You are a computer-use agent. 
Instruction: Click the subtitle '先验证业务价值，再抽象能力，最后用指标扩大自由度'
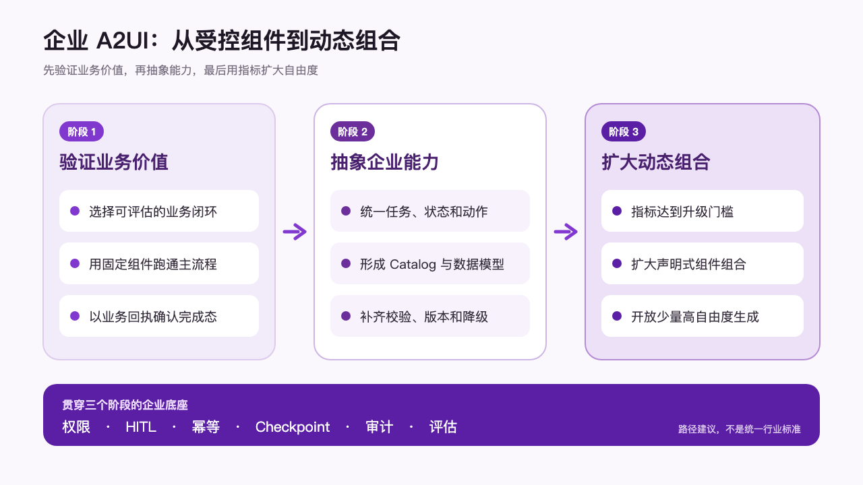pos(181,70)
